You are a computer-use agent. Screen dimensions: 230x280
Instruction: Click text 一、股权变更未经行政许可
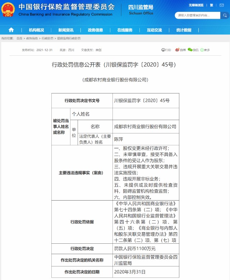141,148
